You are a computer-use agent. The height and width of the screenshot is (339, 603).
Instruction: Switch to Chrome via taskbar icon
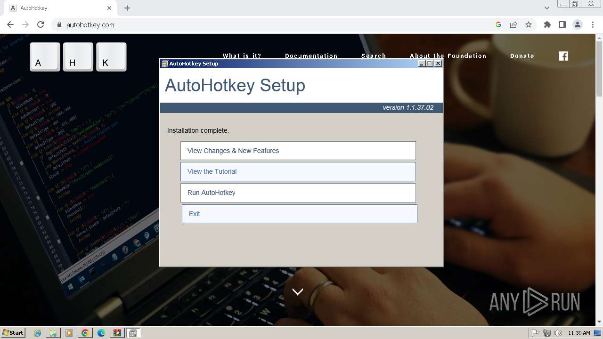(x=85, y=333)
